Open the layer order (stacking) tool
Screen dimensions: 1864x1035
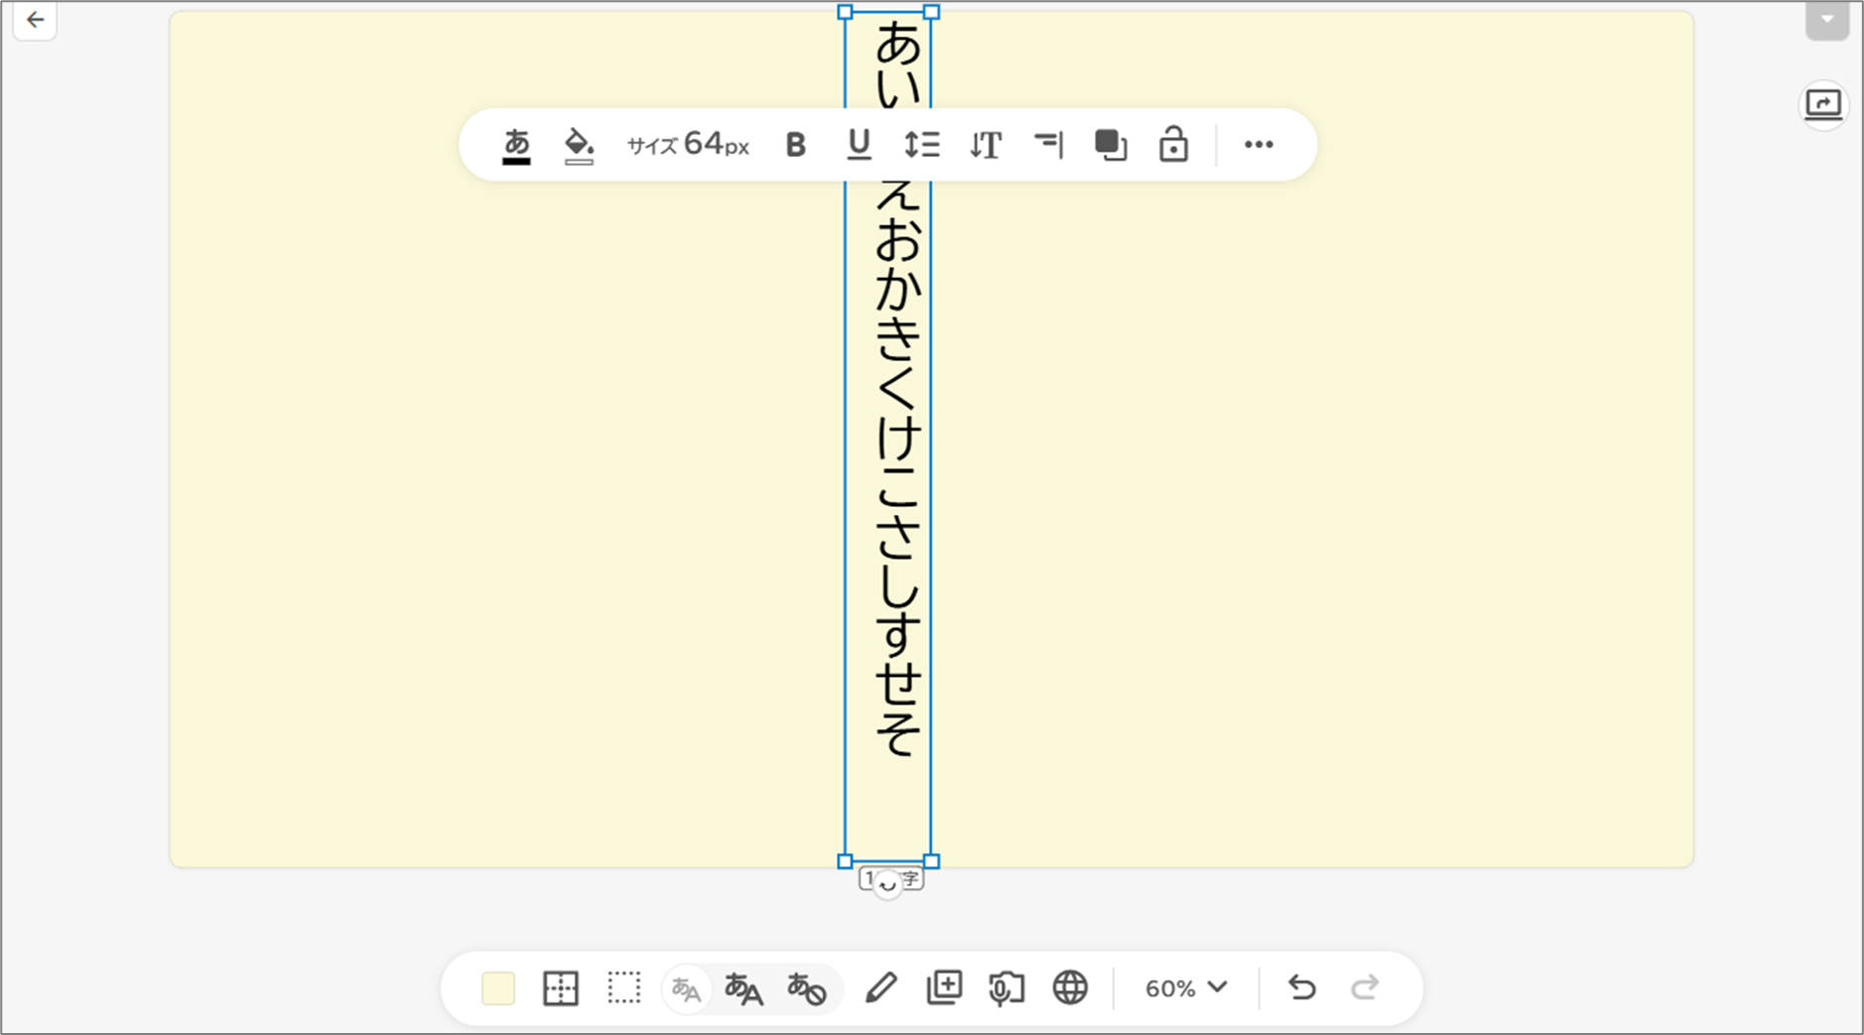pyautogui.click(x=1111, y=145)
